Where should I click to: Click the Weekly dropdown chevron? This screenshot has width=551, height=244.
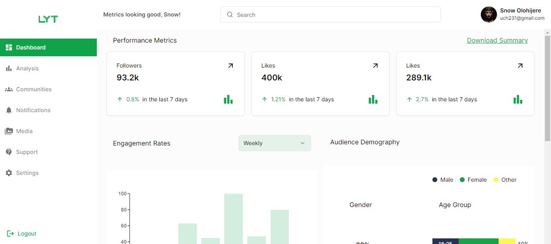[303, 143]
